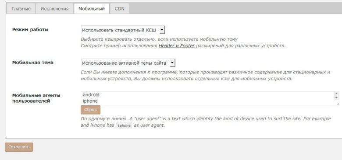Click the Мобильная тема label
This screenshot has width=342, height=160.
tap(33, 63)
